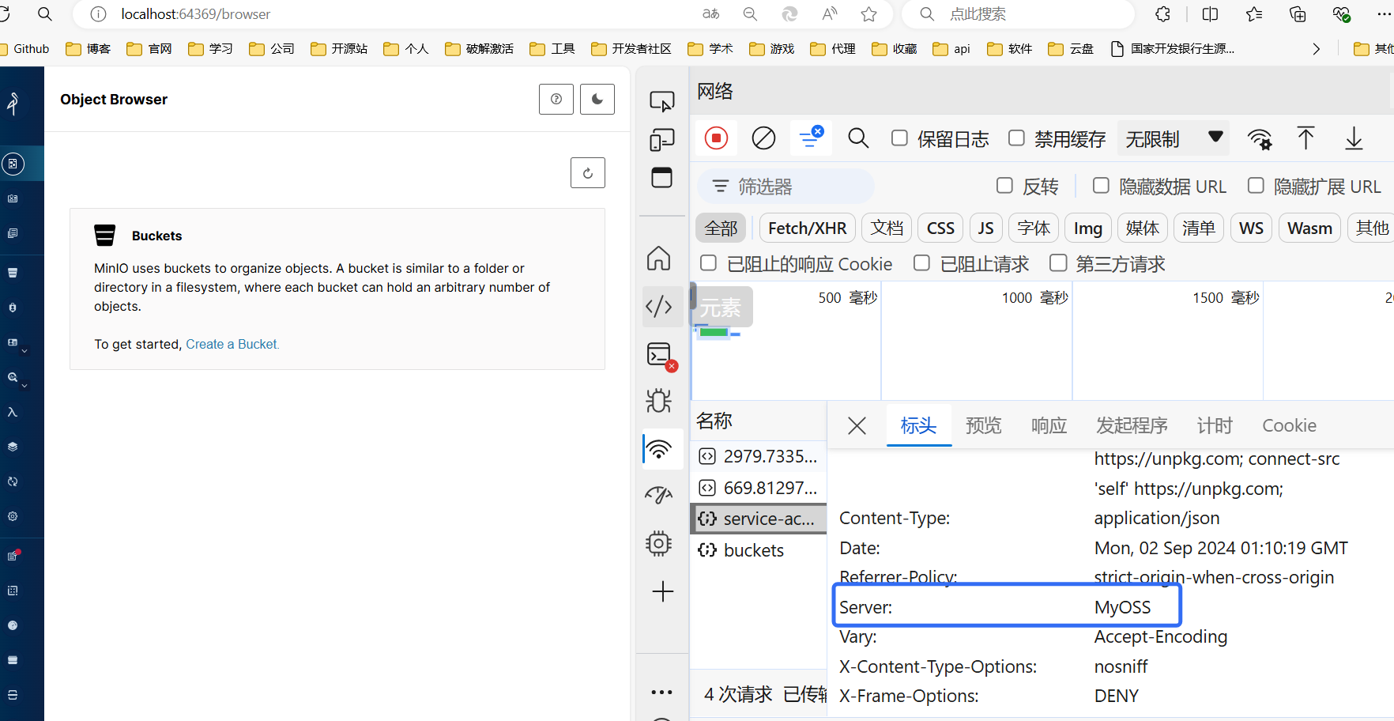Filter requests by 字体
Image resolution: width=1394 pixels, height=721 pixels.
coord(1034,228)
